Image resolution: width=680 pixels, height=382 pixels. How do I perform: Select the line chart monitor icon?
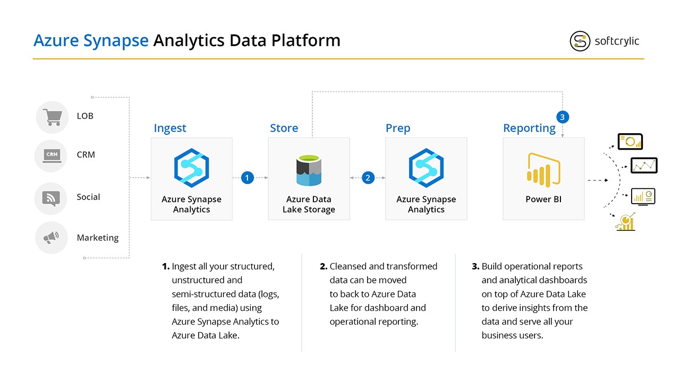(x=644, y=166)
